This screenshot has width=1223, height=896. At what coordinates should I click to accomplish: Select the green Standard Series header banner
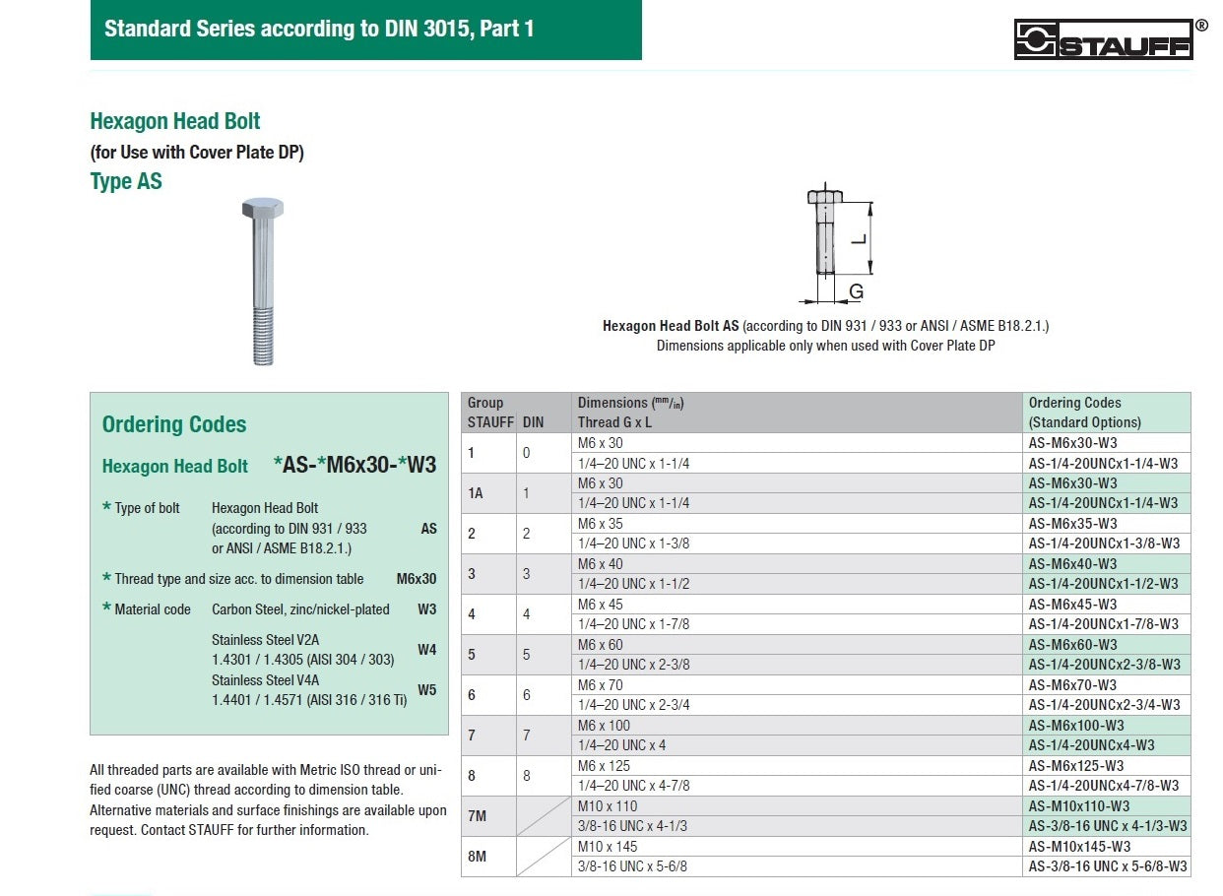pos(365,30)
